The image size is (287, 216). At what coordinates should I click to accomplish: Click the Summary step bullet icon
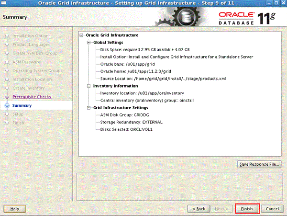pos(7,105)
